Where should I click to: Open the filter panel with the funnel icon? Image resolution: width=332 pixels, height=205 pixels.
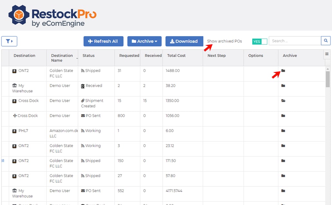coord(9,41)
